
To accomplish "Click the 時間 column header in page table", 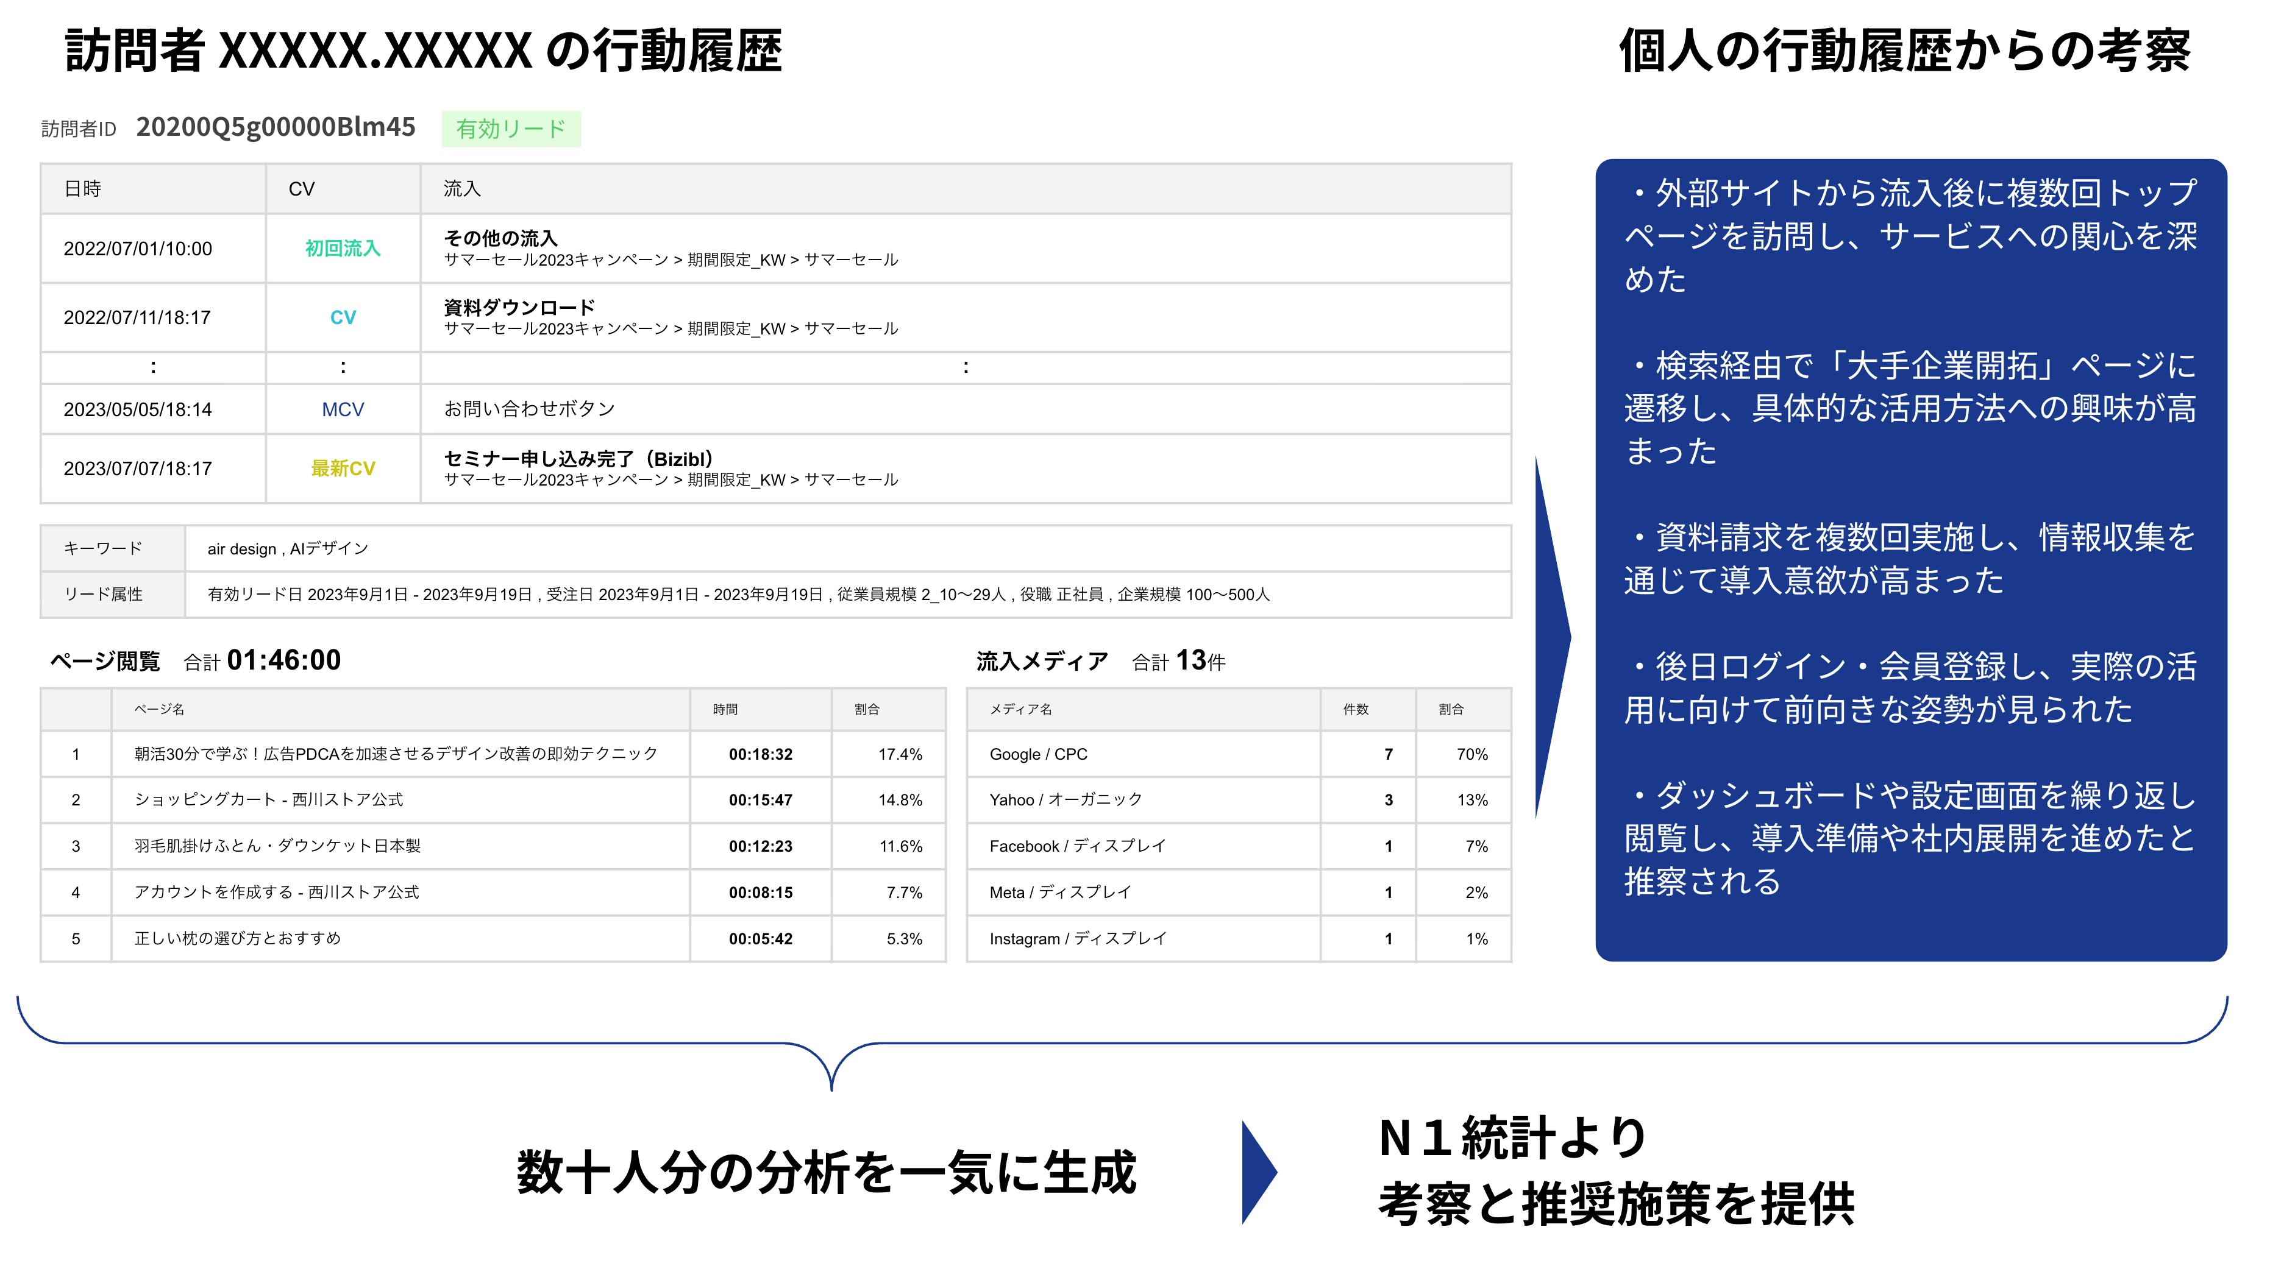I will tap(725, 709).
